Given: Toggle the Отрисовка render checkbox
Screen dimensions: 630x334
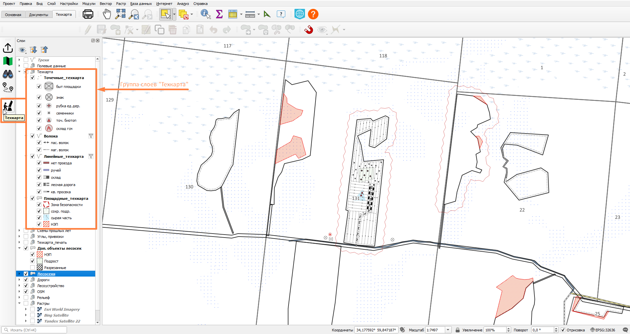Looking at the screenshot, I should click(563, 330).
